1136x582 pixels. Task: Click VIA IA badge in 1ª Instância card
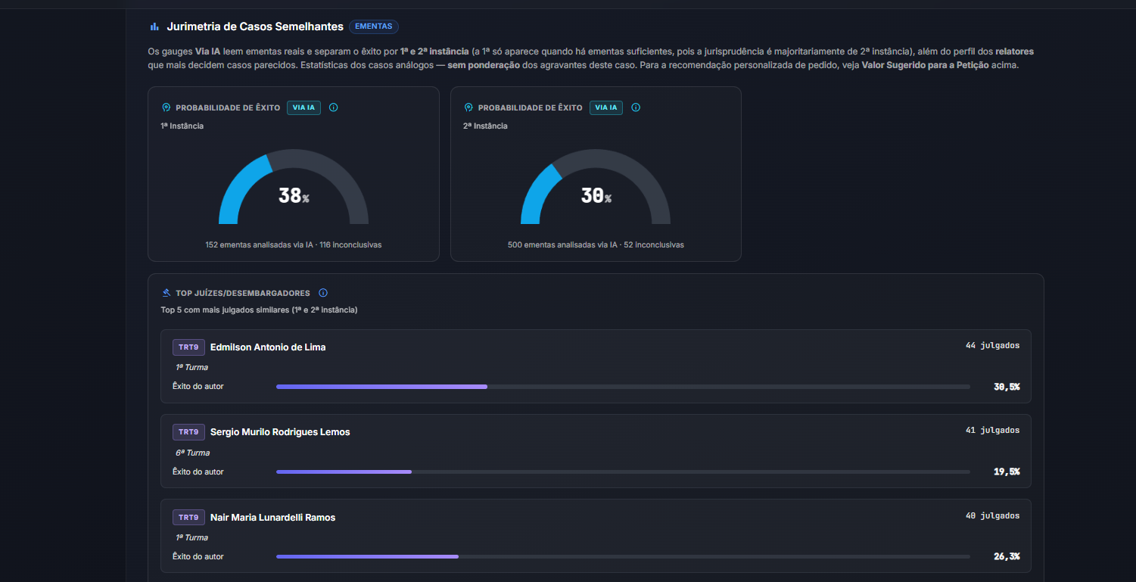(x=303, y=107)
